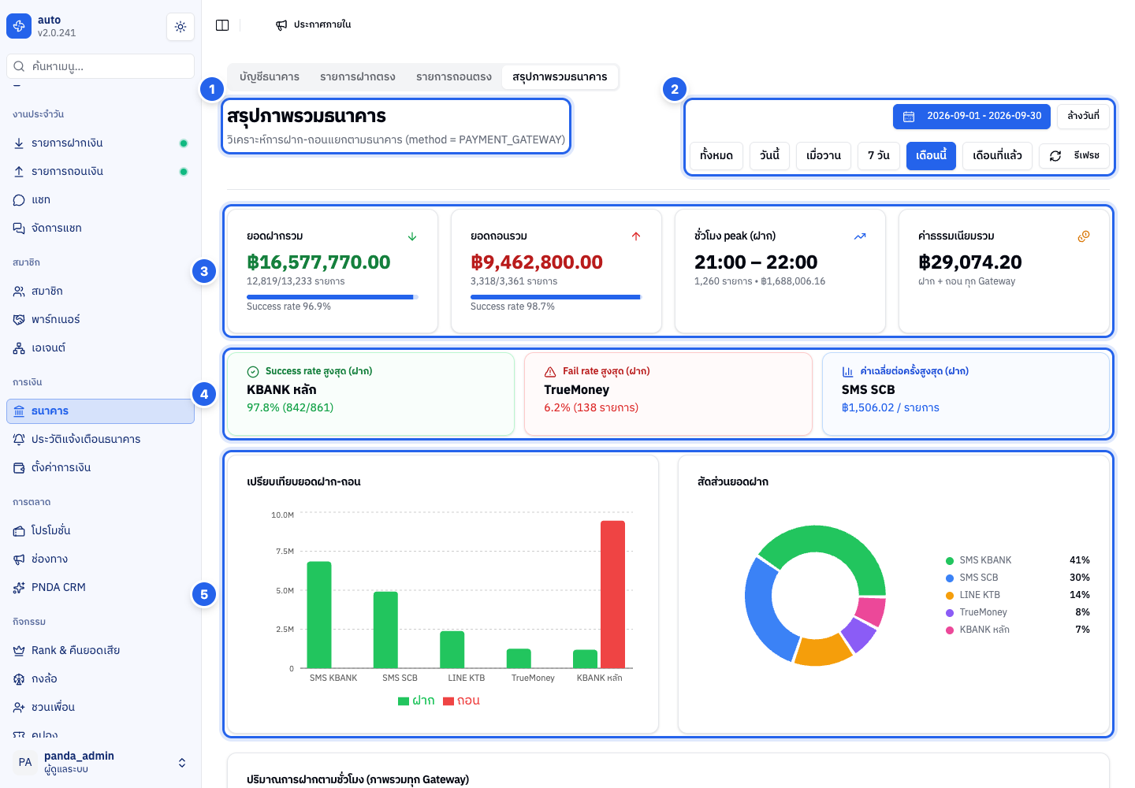The height and width of the screenshot is (788, 1135).
Task: Open the จัดการแชท menu item
Action: coord(100,229)
